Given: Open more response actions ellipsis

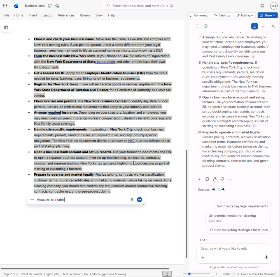Looking at the screenshot, I should [230, 179].
